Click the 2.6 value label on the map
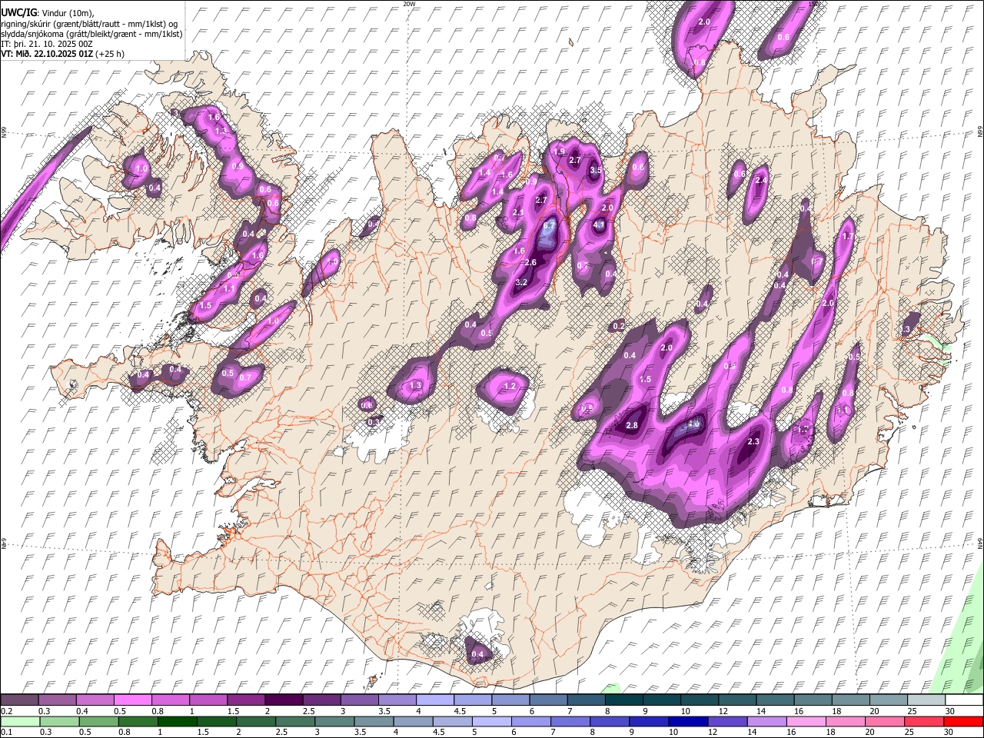The width and height of the screenshot is (984, 738). point(530,263)
